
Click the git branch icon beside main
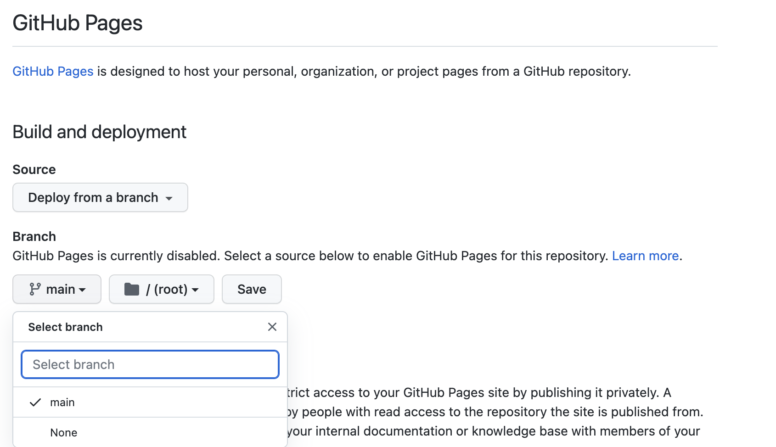tap(35, 289)
